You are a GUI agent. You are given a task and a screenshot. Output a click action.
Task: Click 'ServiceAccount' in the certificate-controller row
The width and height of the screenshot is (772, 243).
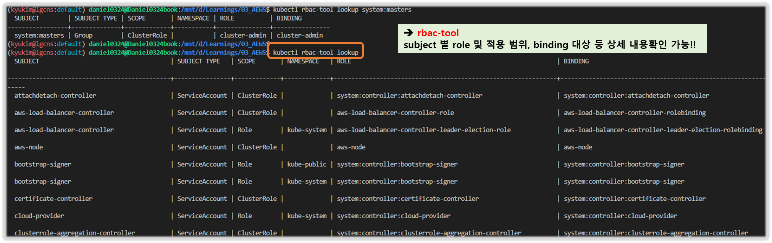(x=202, y=198)
